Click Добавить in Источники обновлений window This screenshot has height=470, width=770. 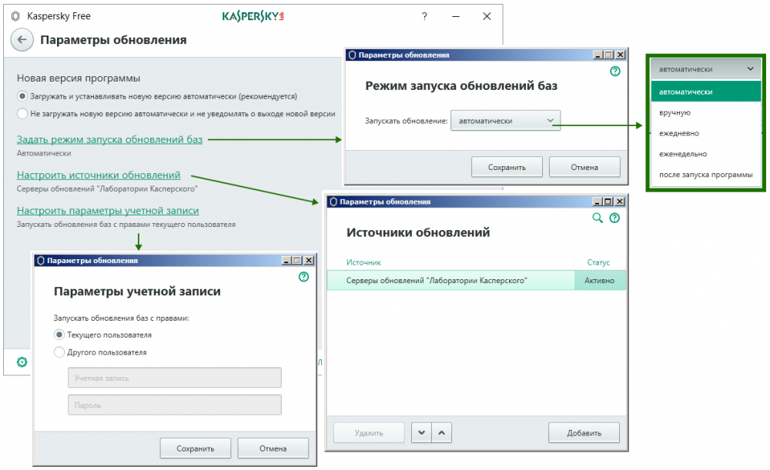coord(583,432)
